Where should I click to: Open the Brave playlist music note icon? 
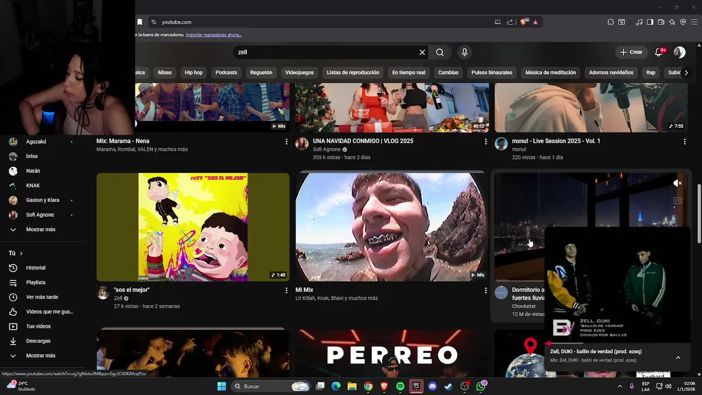(639, 22)
